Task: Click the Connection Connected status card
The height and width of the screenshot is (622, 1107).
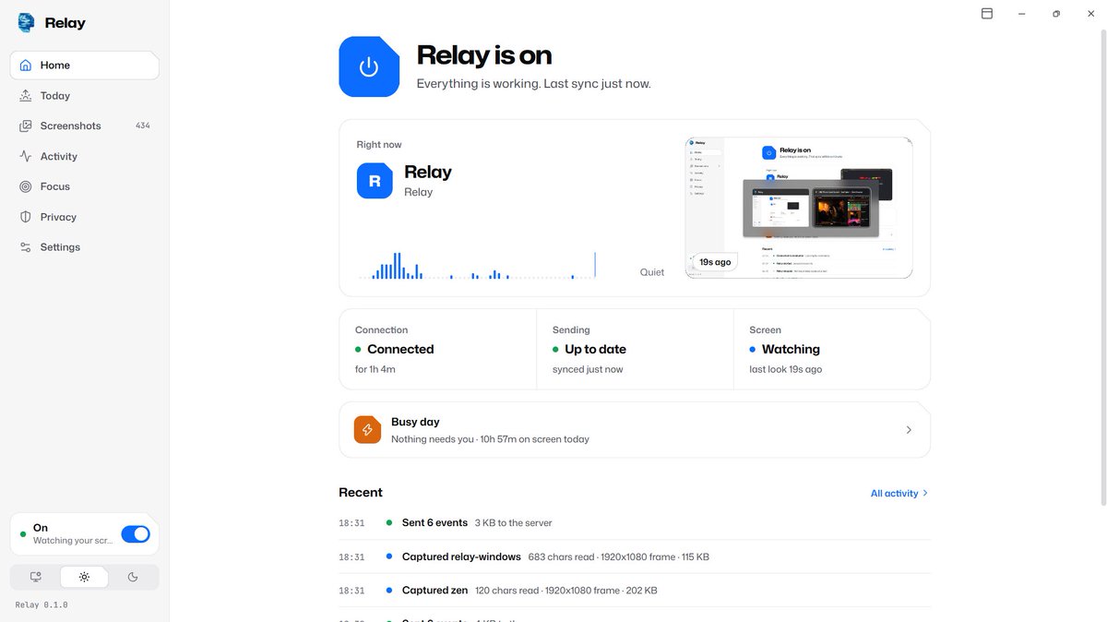Action: 438,349
